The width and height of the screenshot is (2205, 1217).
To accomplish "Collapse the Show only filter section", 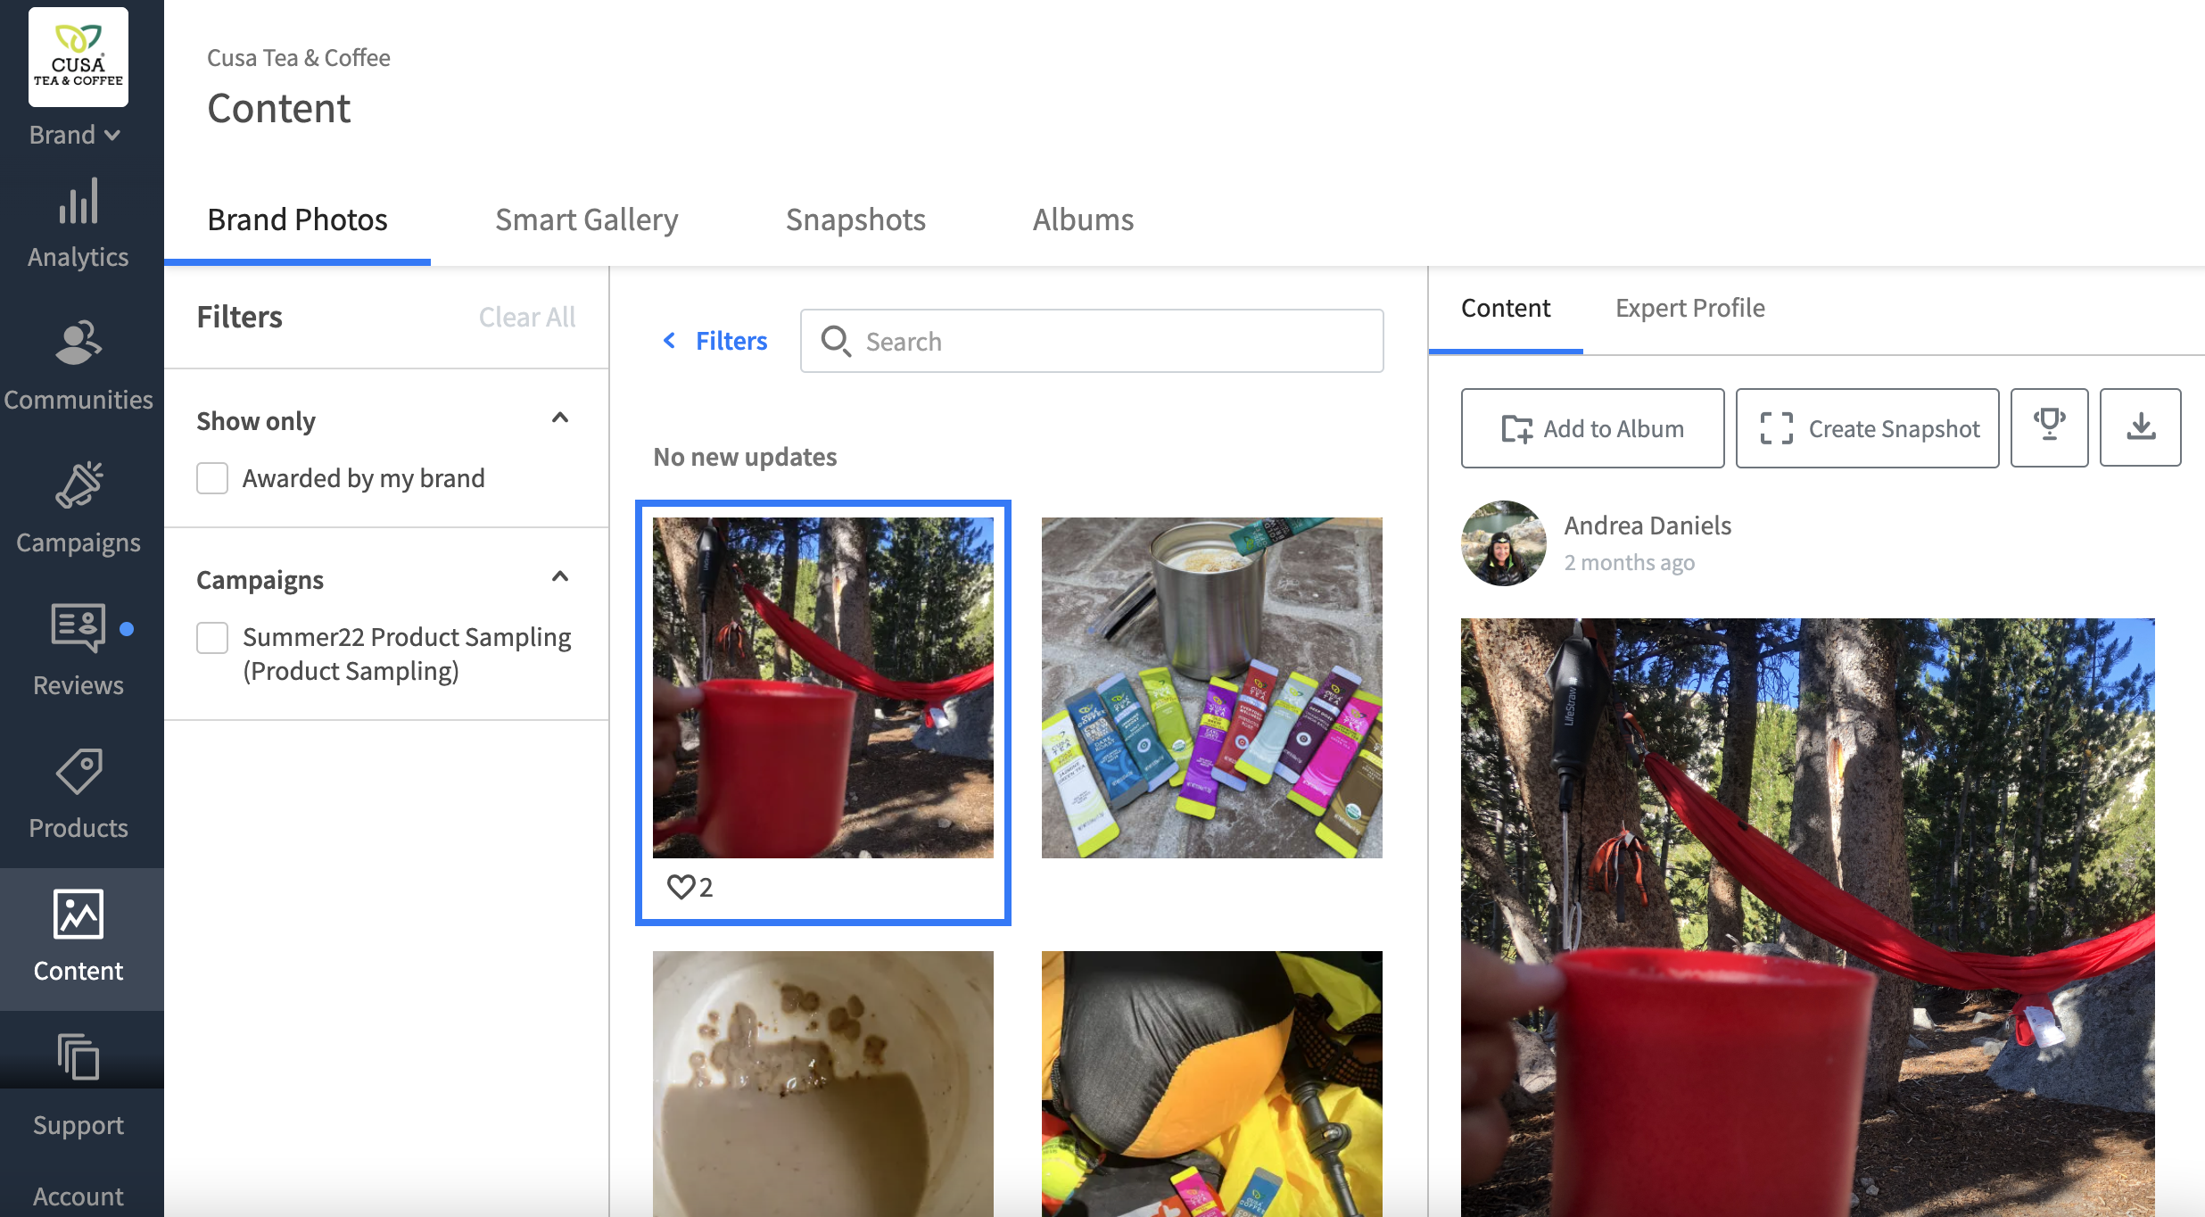I will point(560,418).
